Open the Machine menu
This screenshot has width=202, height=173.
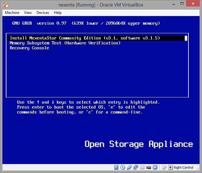[12, 13]
